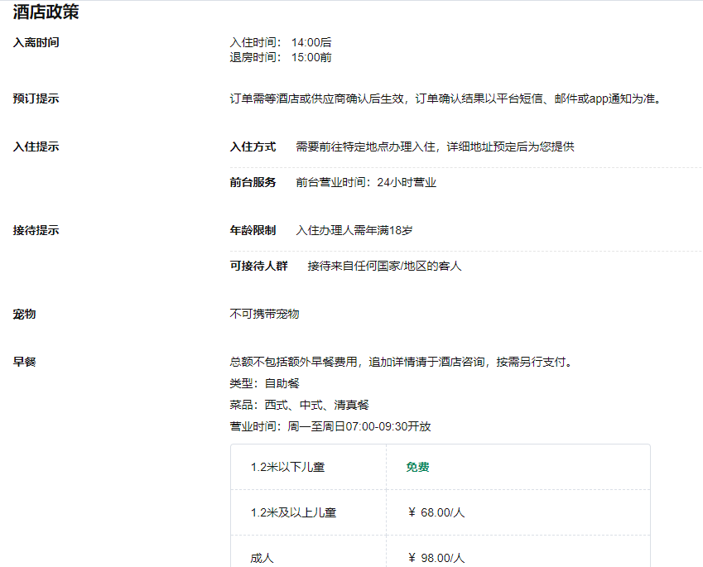Select the 24小时营业 front desk text
The height and width of the screenshot is (567, 703).
click(x=365, y=182)
